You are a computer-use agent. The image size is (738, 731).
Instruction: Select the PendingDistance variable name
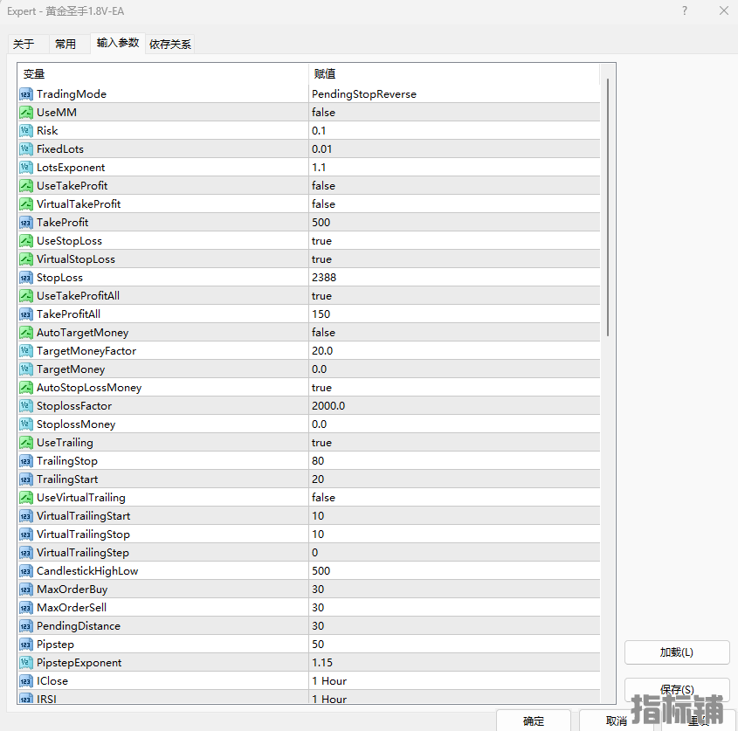pos(79,626)
